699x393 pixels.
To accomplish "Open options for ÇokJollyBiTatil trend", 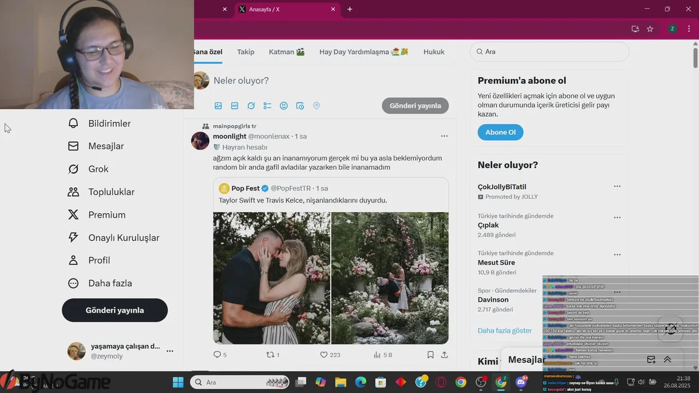I will click(617, 186).
